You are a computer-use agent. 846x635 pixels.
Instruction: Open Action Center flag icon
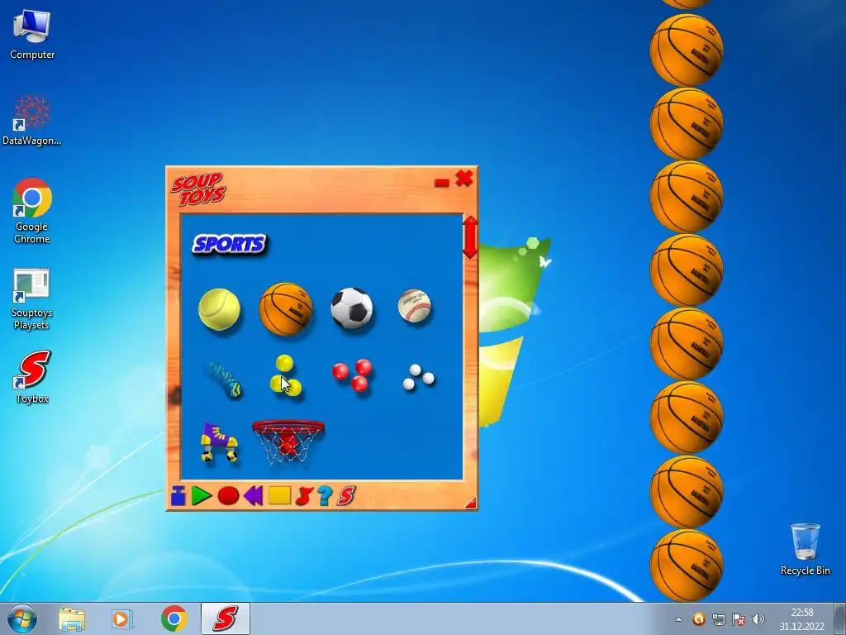739,618
